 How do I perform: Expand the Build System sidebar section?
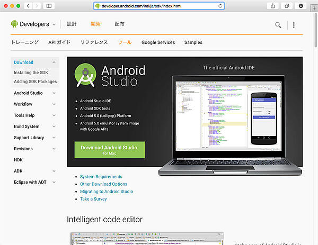pos(54,126)
